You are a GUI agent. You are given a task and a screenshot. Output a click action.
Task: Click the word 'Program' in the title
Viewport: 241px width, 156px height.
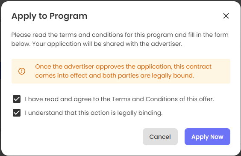tap(68, 16)
